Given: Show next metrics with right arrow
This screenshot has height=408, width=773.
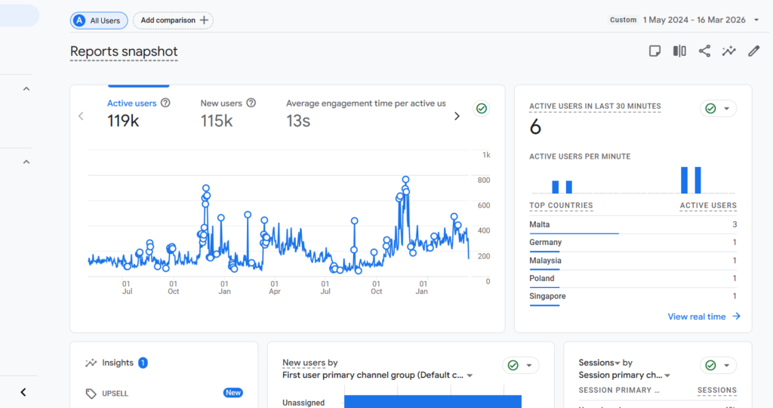Looking at the screenshot, I should click(x=457, y=116).
